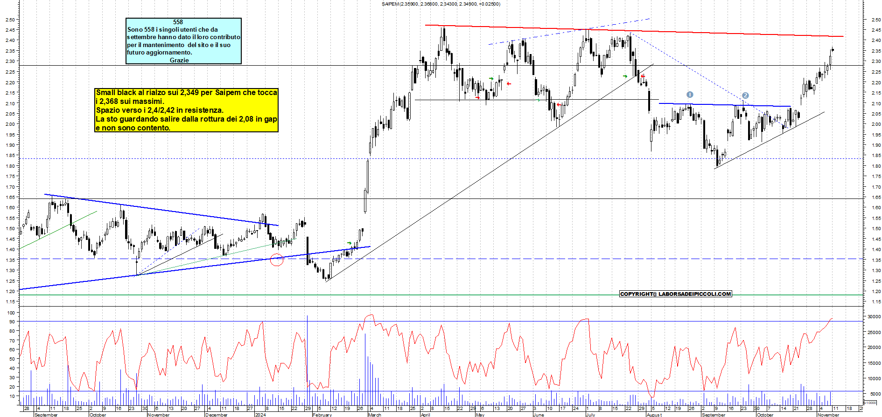Select the cyan box with the 558 users message
882x417 pixels.
click(x=183, y=41)
